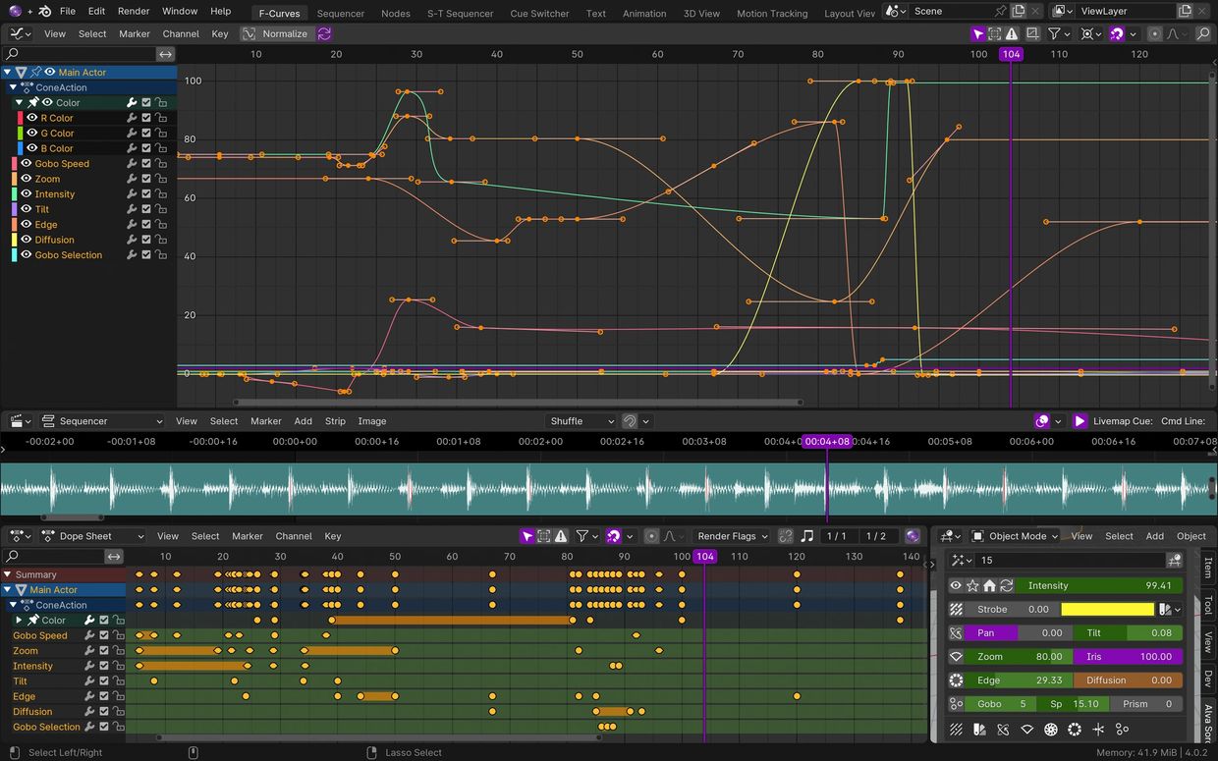Lock the Tilt channel in F-Curves list
1218x761 pixels.
pyautogui.click(x=161, y=209)
